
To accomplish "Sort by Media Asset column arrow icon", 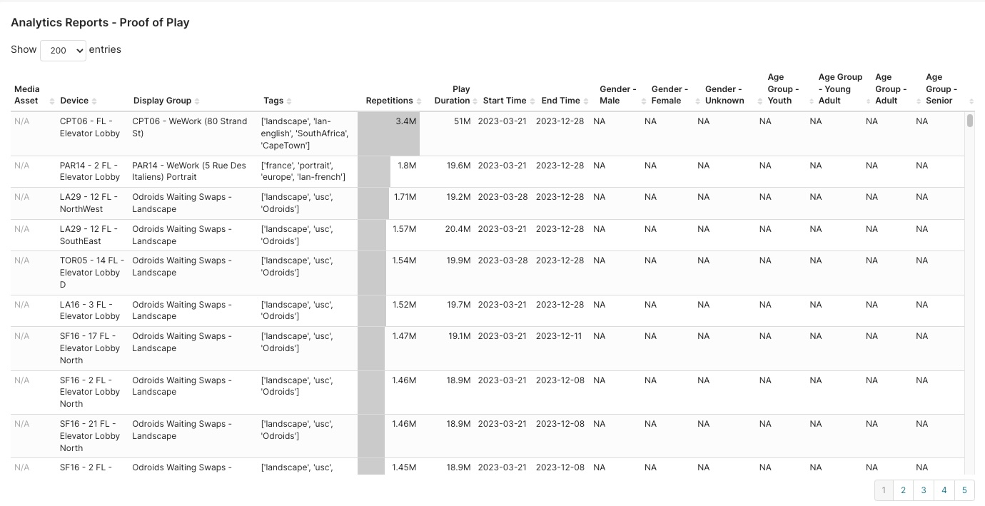I will 52,101.
